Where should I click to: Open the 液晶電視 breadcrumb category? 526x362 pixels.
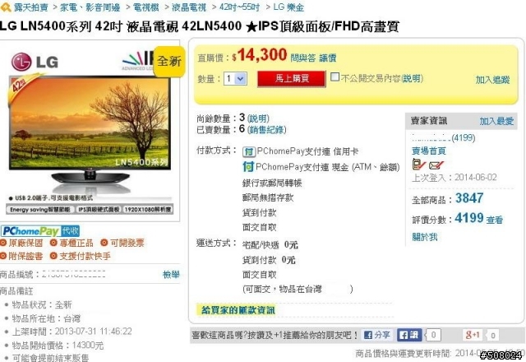pos(189,7)
